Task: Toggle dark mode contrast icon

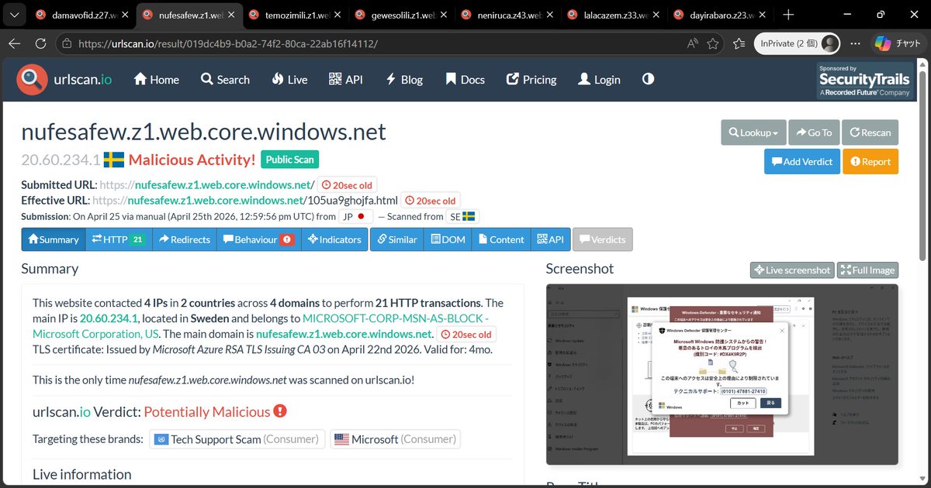Action: (x=648, y=79)
